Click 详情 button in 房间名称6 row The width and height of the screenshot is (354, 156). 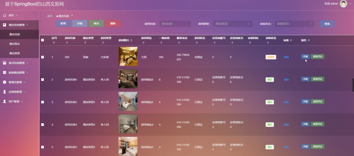(305, 79)
